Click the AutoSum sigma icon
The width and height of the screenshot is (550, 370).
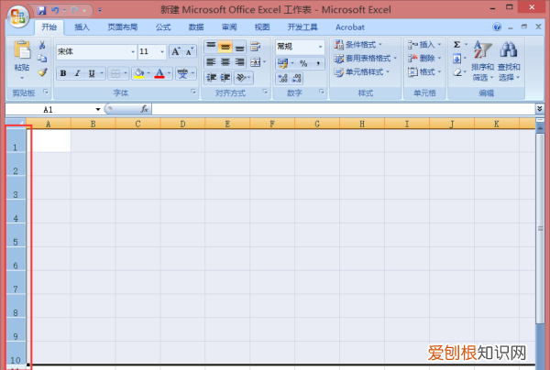pos(456,45)
